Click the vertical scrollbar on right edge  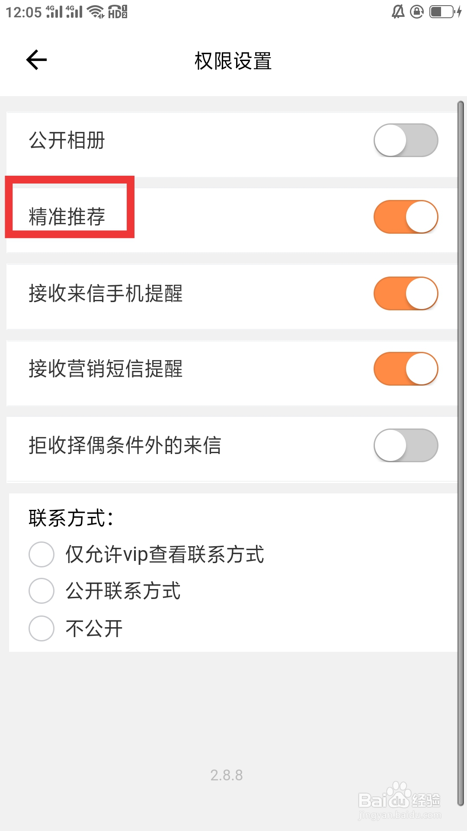click(461, 454)
